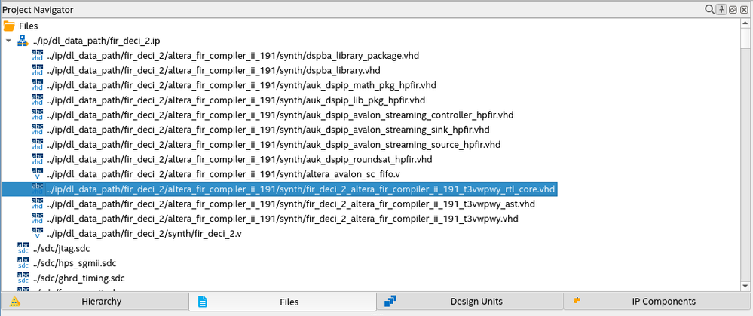Switch to the Hierarchy tab
The width and height of the screenshot is (753, 316).
coord(95,302)
